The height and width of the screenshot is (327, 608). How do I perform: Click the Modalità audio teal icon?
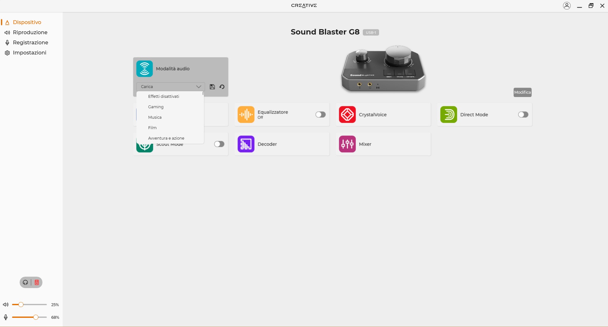point(144,69)
